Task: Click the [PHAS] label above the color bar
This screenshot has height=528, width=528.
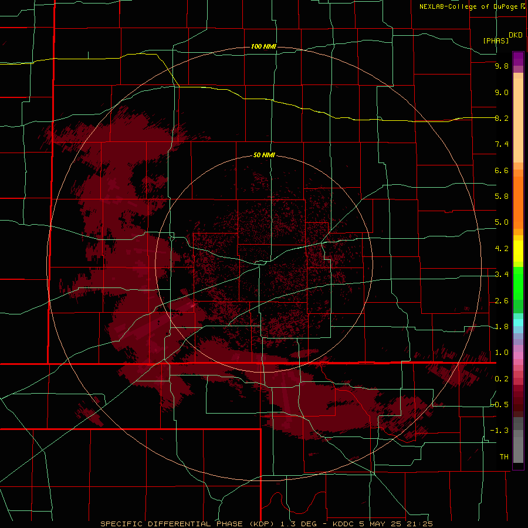Action: 496,41
